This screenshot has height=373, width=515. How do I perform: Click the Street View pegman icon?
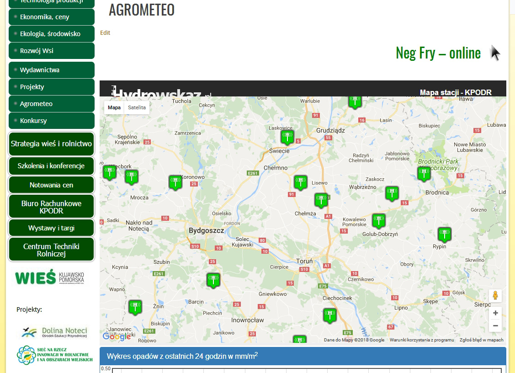tap(495, 296)
